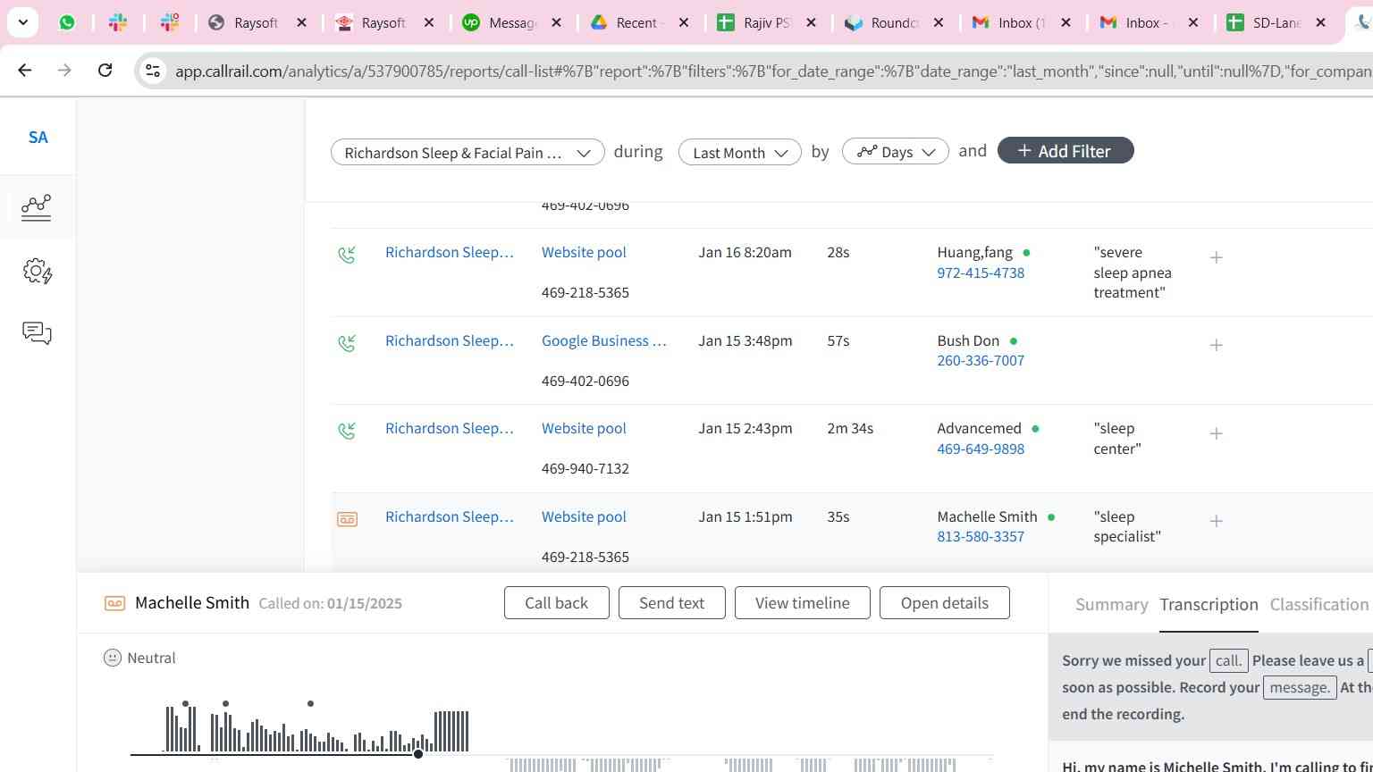Click the voicemail icon beside Machelle Smith header

point(114,603)
